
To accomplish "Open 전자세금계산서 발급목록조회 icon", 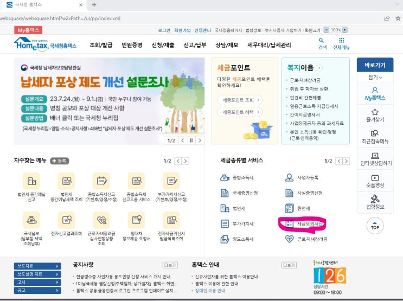I will [x=171, y=220].
